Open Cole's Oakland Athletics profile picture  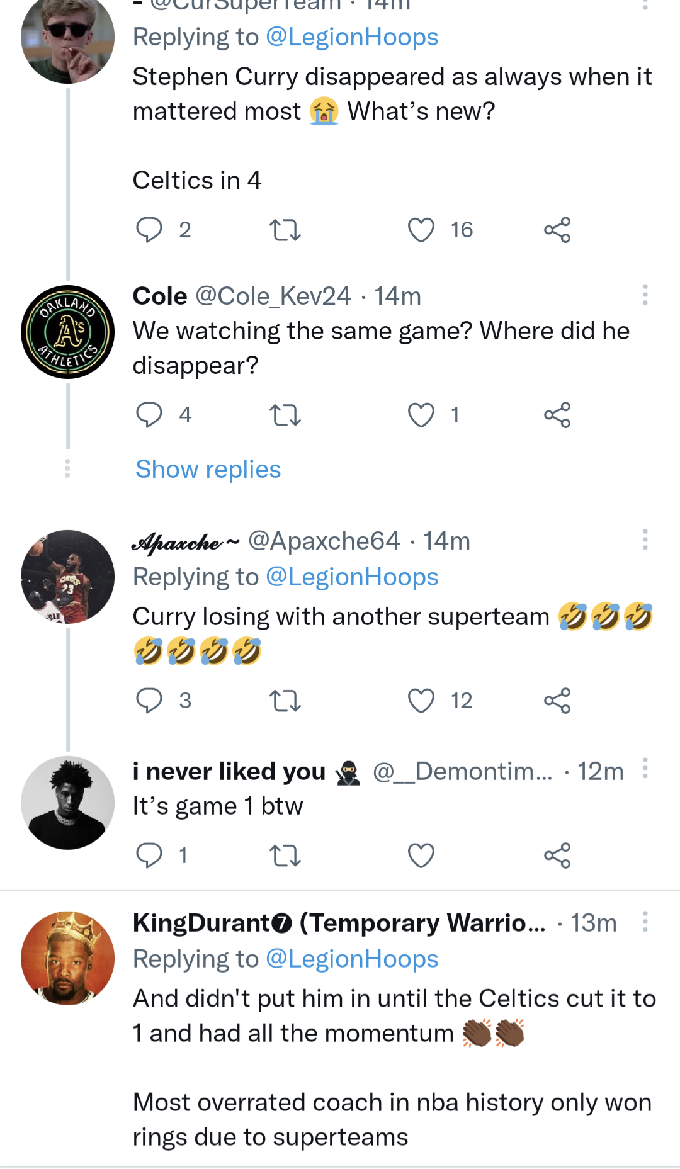(x=68, y=332)
